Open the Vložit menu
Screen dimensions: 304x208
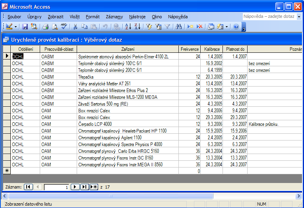pos(75,17)
